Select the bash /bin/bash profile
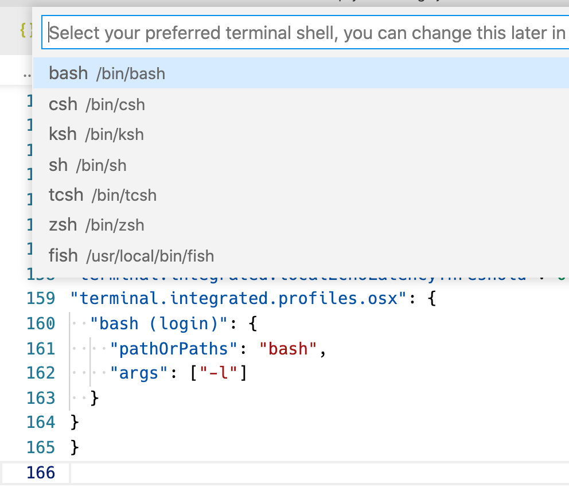Viewport: 569px width, 491px height. (107, 73)
